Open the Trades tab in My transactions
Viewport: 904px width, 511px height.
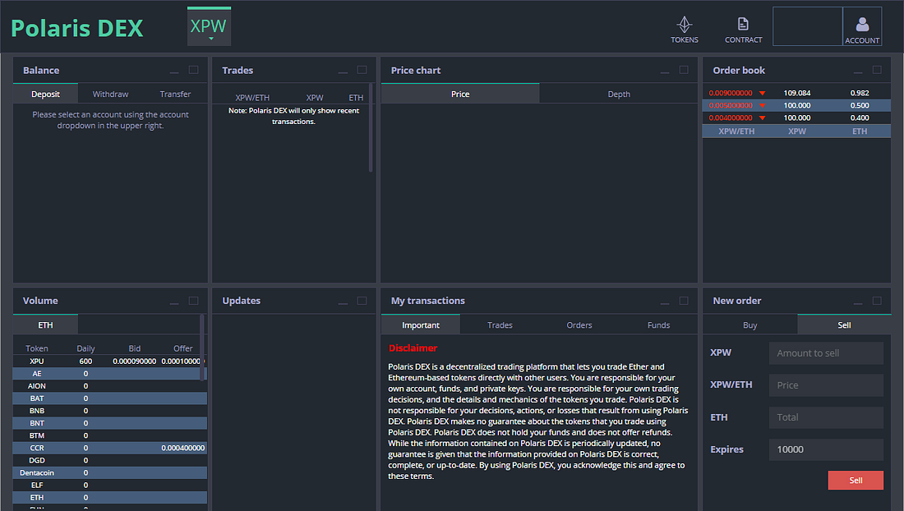pos(500,325)
